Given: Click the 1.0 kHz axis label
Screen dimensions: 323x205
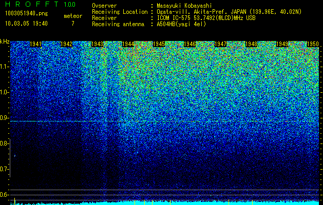Looking at the screenshot, I should [5, 92].
